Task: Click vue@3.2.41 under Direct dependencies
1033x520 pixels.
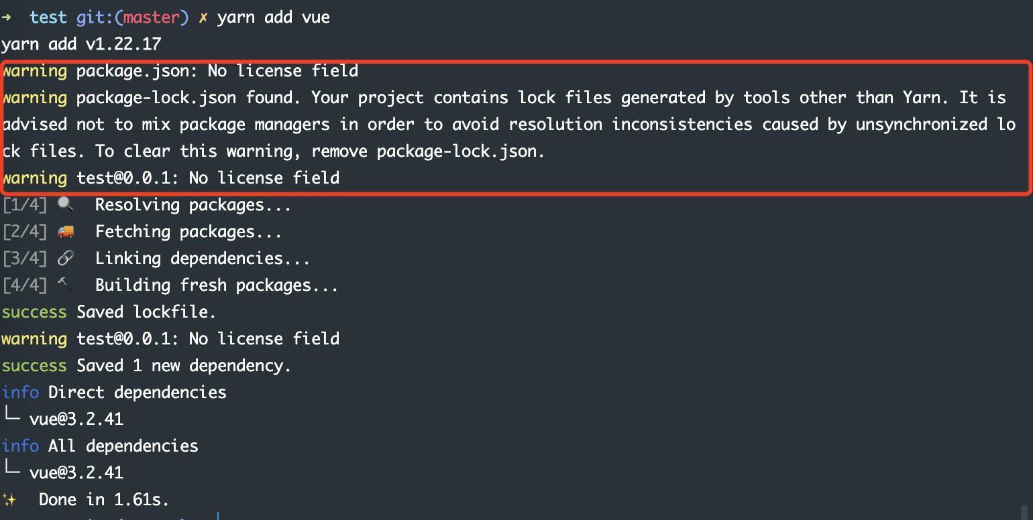Action: (x=76, y=419)
